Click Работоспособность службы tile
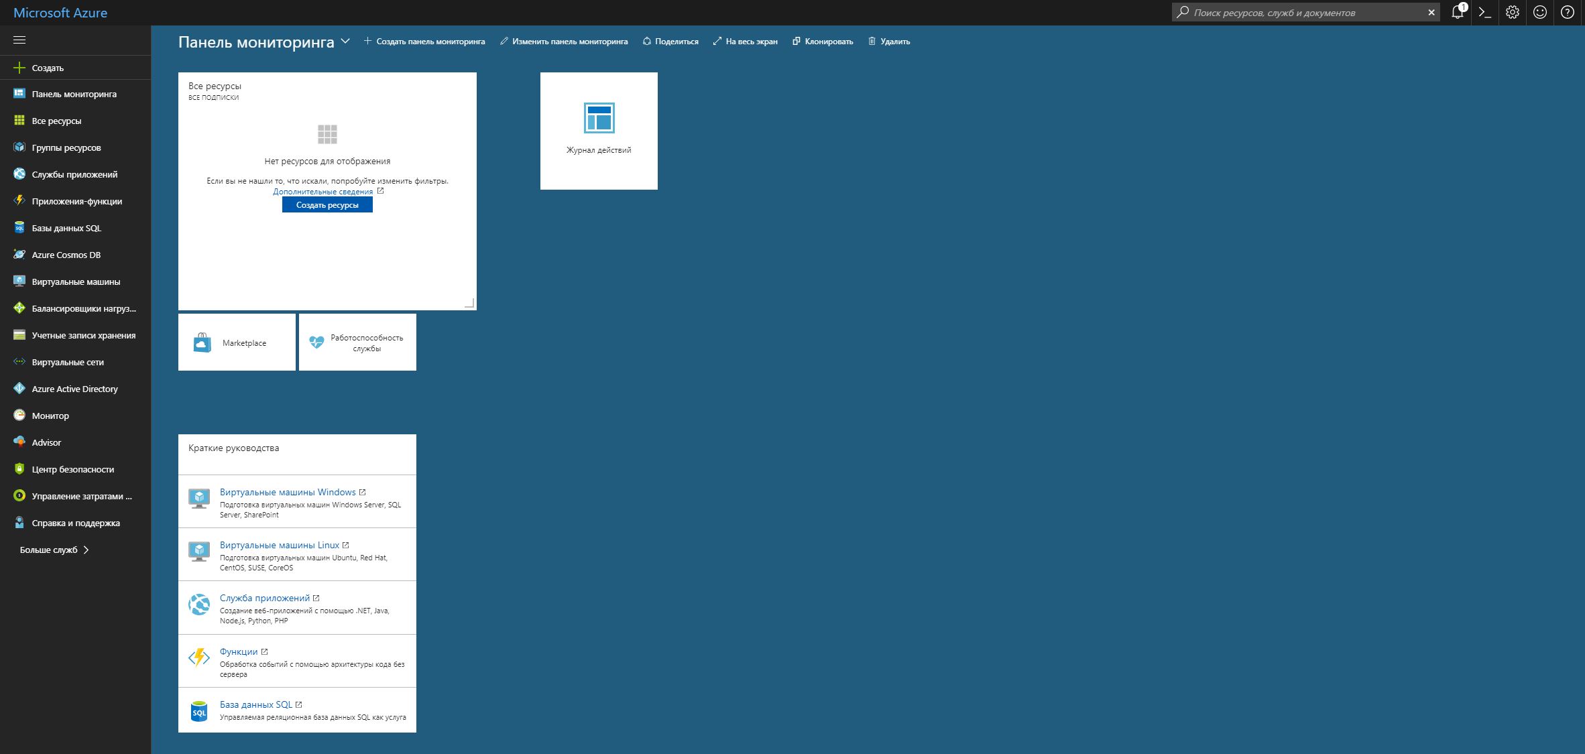Image resolution: width=1585 pixels, height=754 pixels. pos(357,342)
